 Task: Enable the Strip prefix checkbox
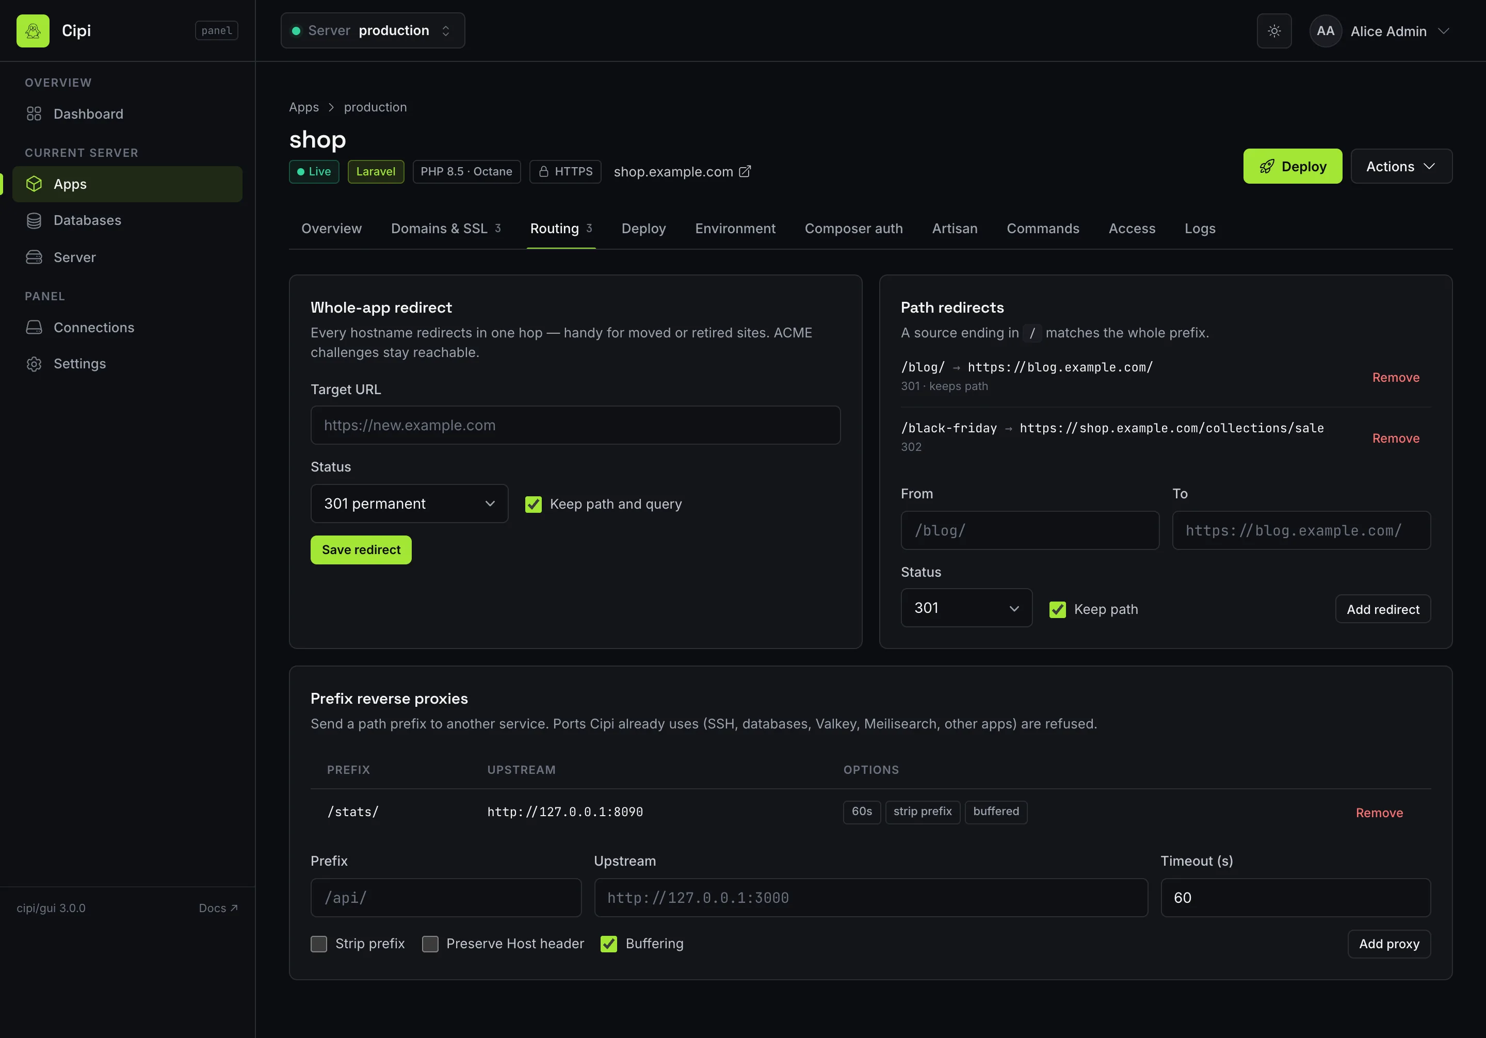point(318,944)
